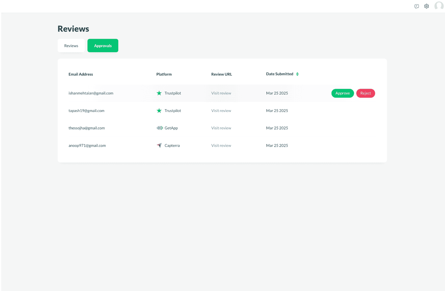Screen dimensions: 445x291
Task: Click the green sort arrows beside Date Submitted
Action: click(x=297, y=74)
